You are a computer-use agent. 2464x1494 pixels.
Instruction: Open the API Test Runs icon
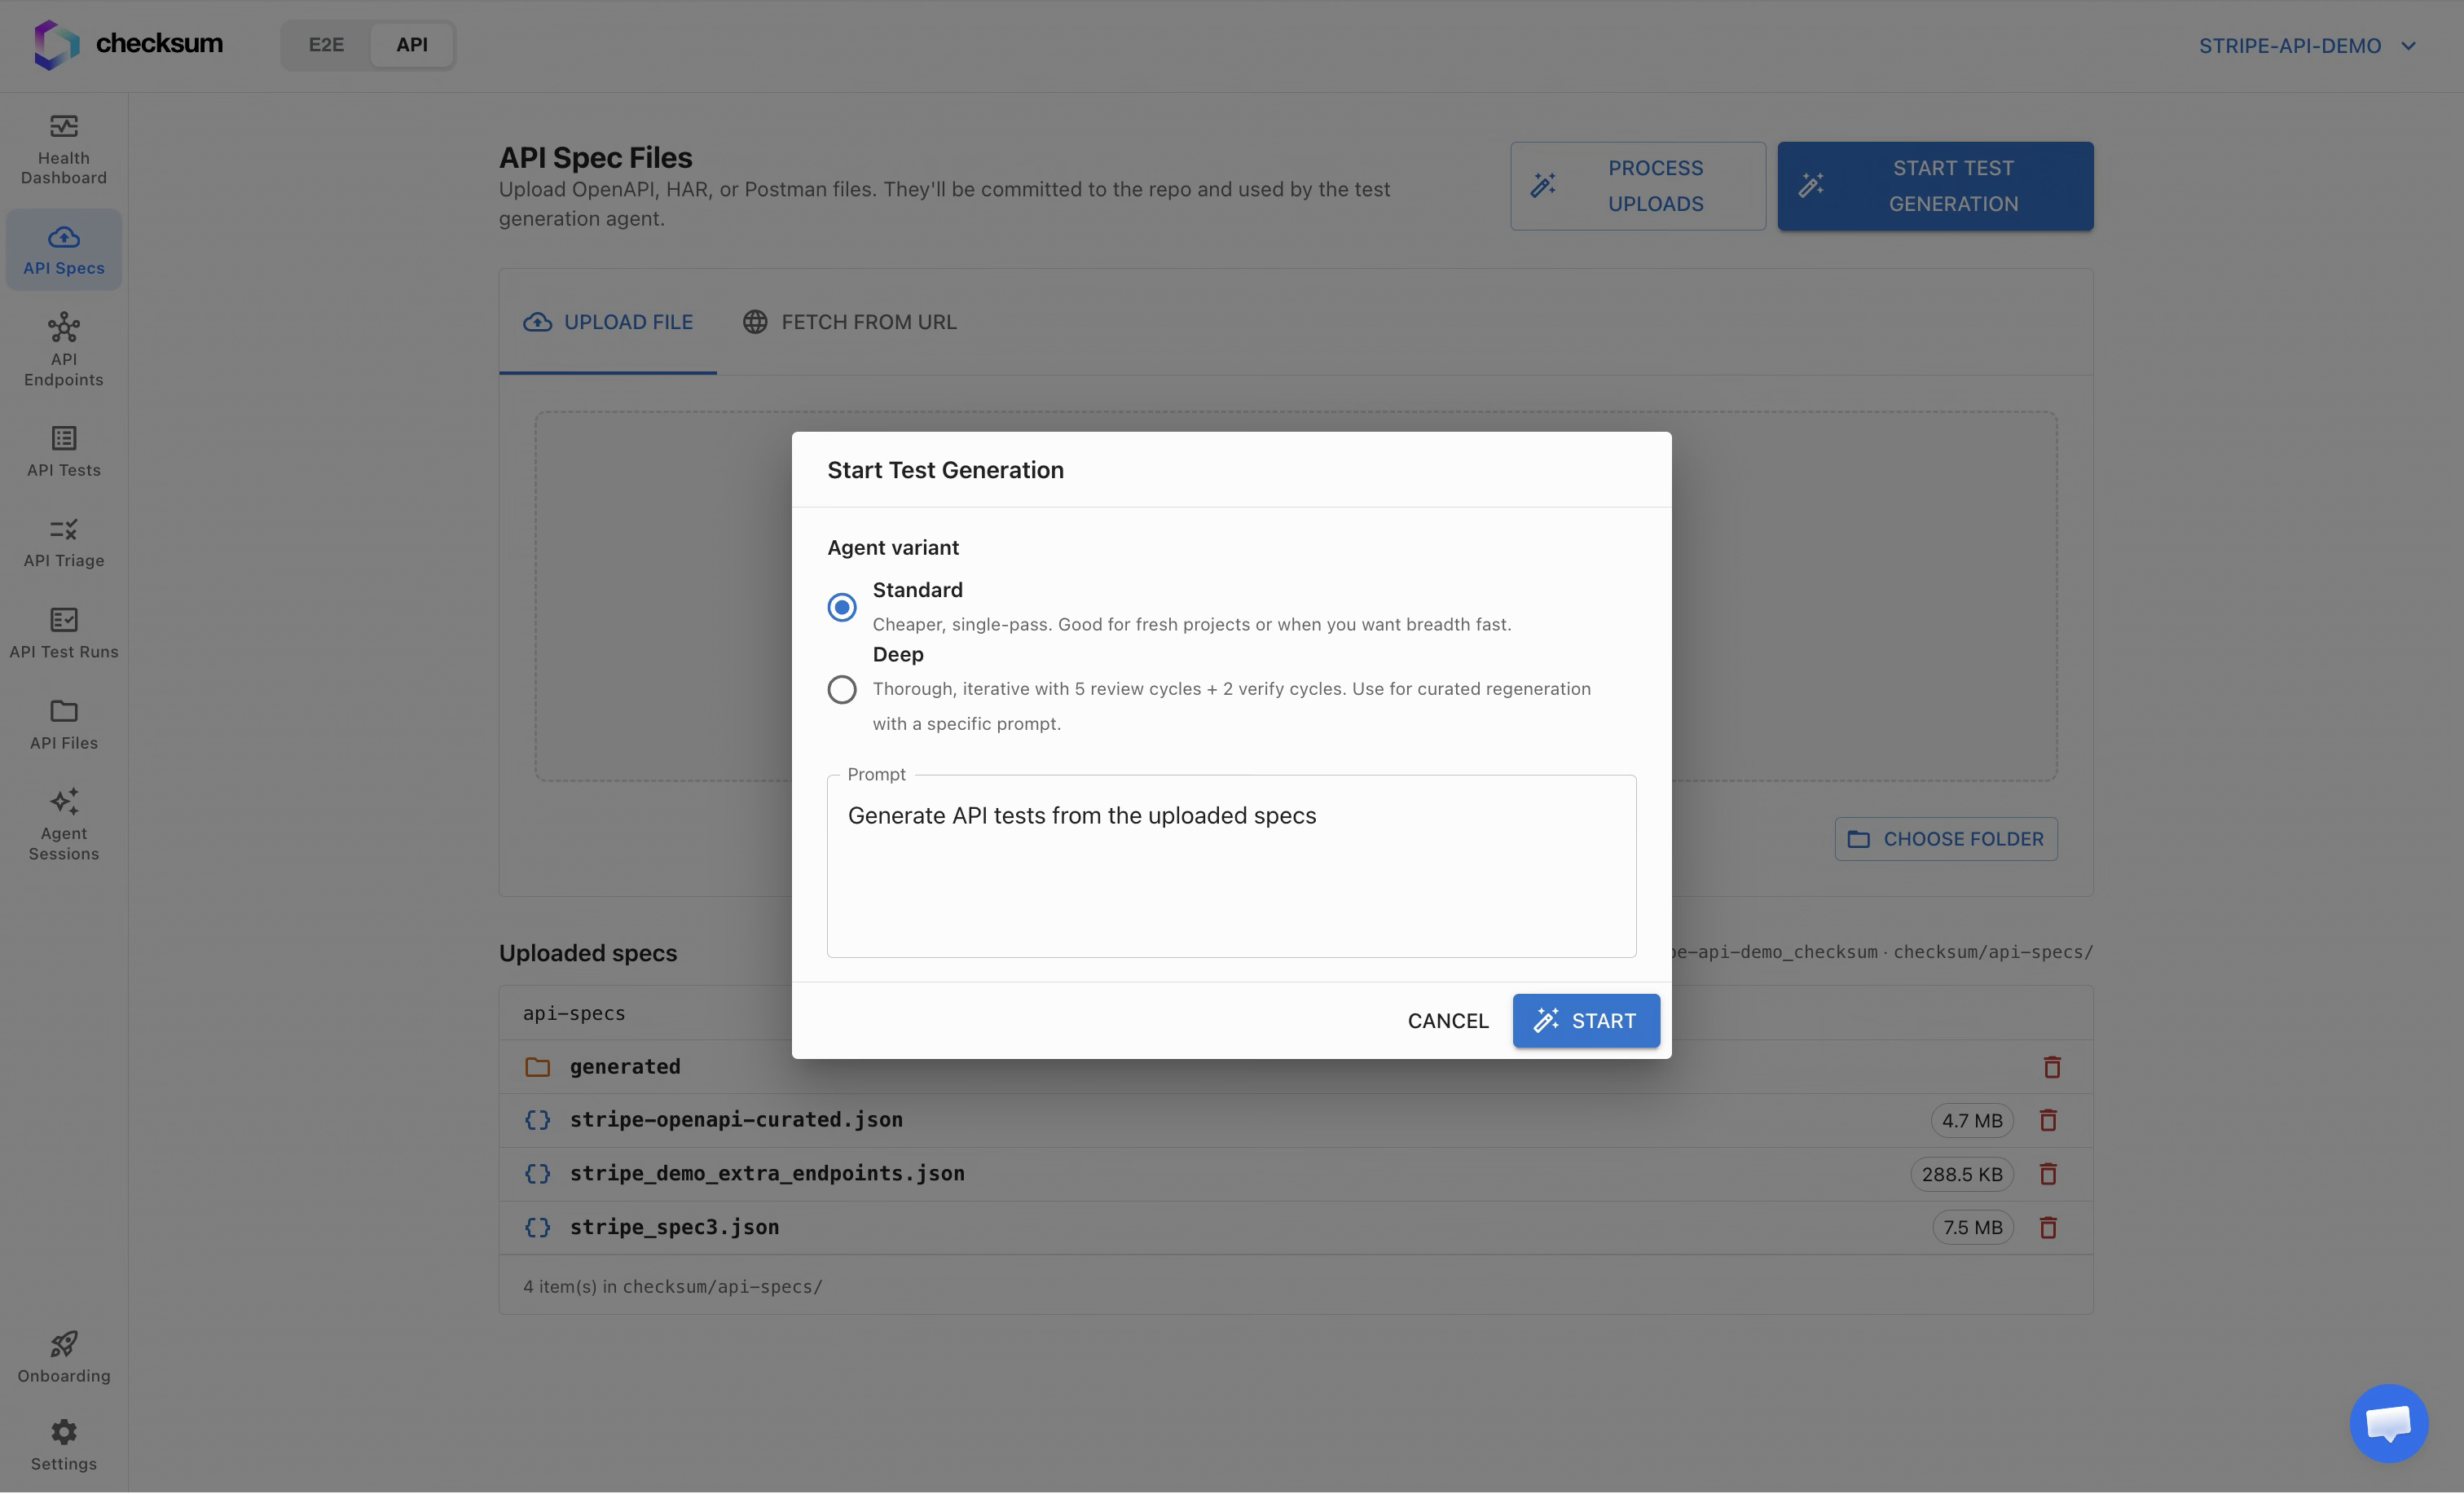64,620
